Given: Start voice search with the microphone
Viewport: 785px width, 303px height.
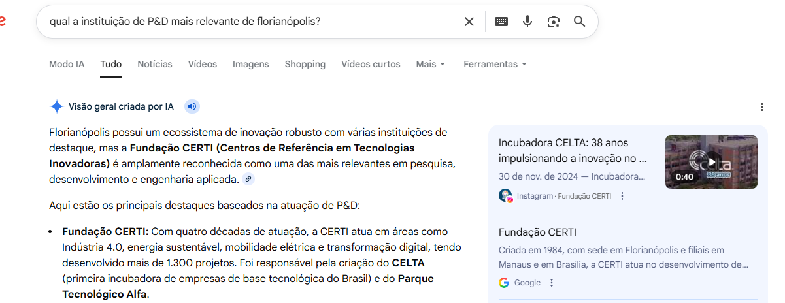Looking at the screenshot, I should pyautogui.click(x=527, y=22).
